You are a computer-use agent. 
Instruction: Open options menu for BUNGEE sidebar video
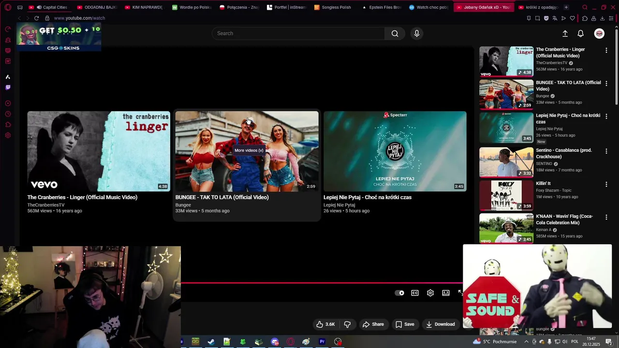click(606, 84)
